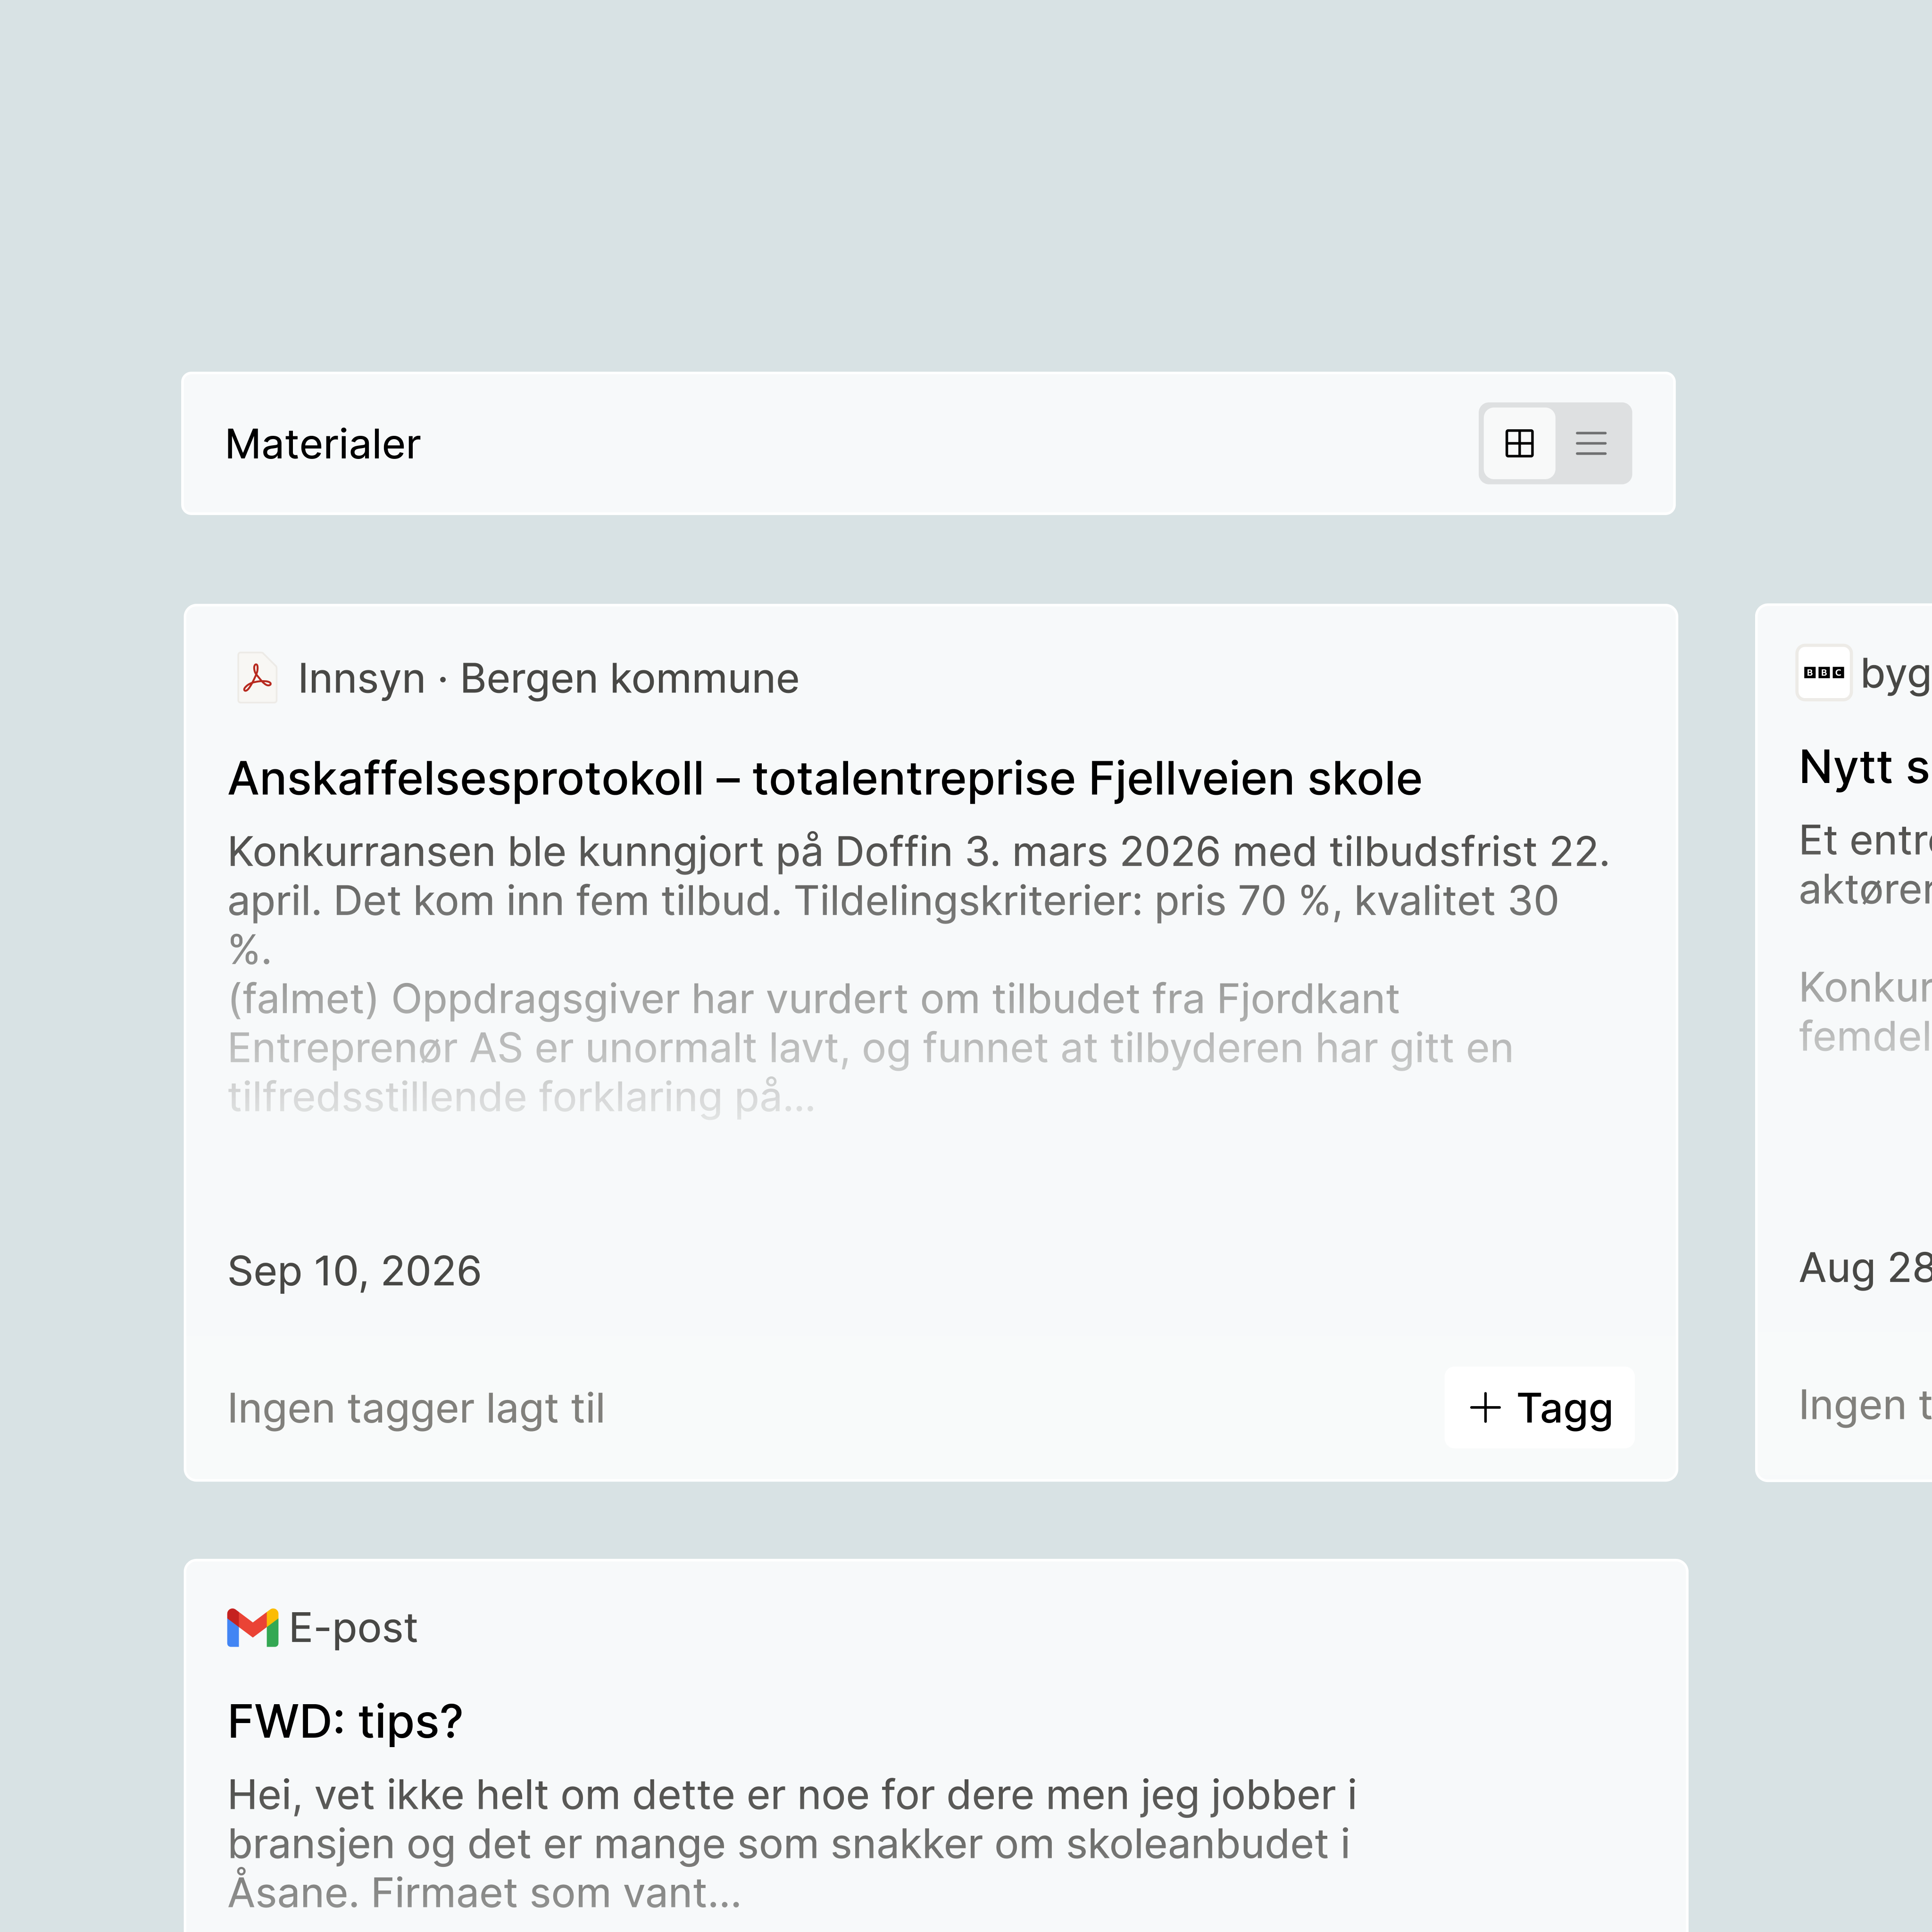Click the Ingen tagger lagt til text
The image size is (1932, 1932).
pyautogui.click(x=416, y=1408)
